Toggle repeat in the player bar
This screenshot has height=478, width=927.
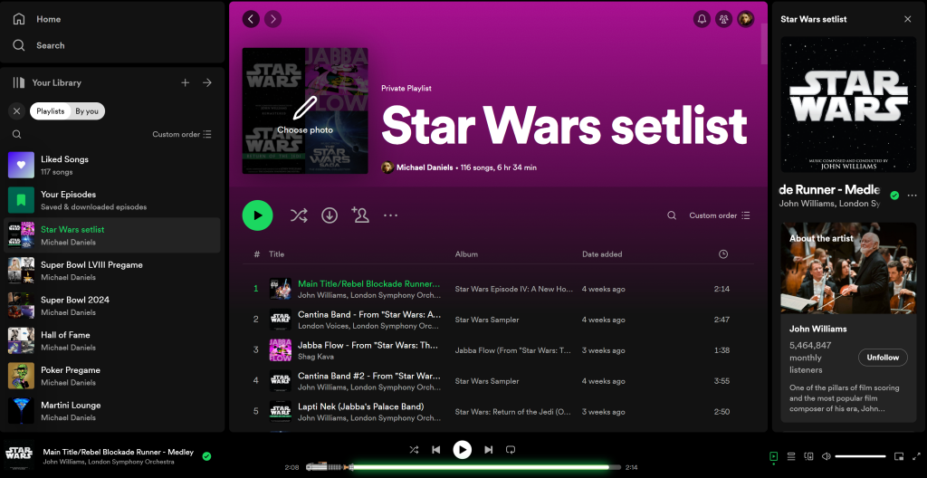[511, 449]
